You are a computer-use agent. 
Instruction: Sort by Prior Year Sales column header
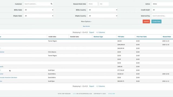[142, 37]
